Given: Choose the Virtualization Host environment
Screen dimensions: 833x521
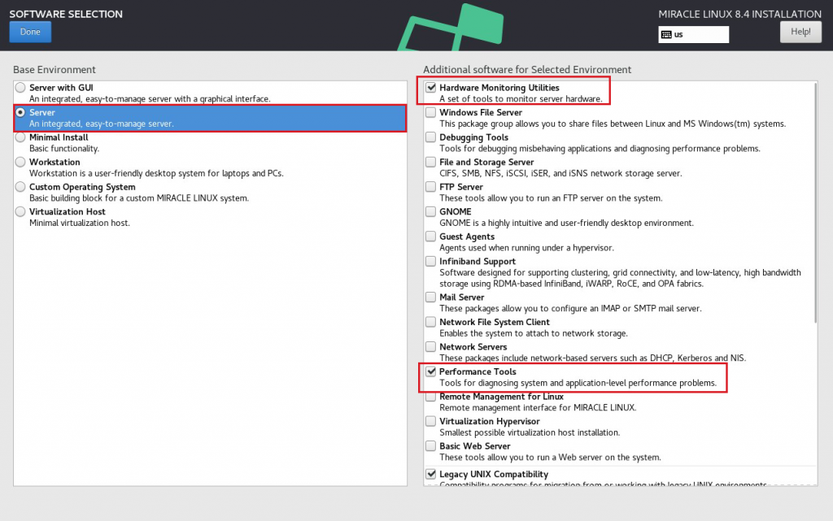Looking at the screenshot, I should [x=20, y=211].
